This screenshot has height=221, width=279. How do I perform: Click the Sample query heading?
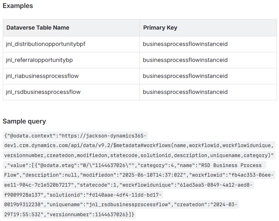(24, 121)
